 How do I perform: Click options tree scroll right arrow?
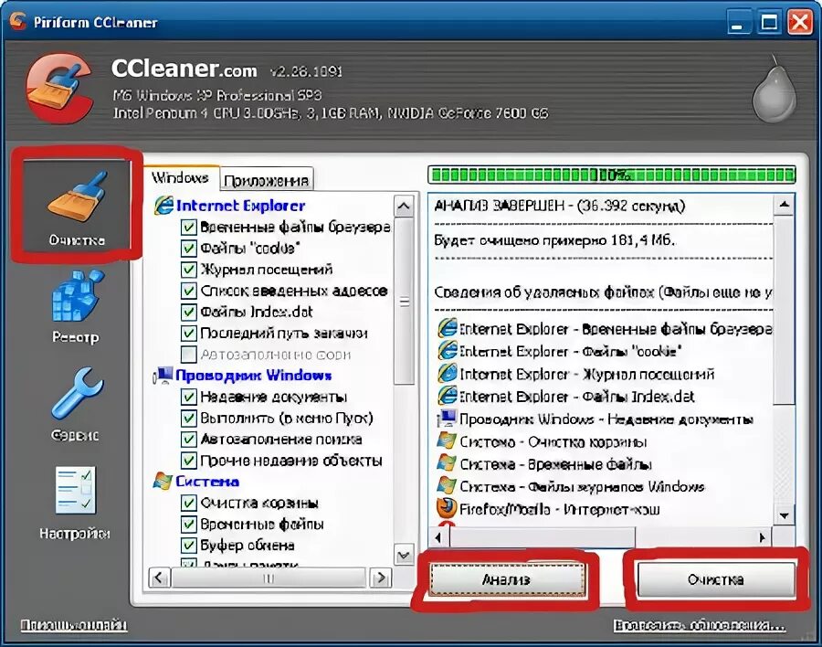[381, 578]
